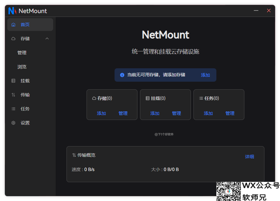Open the 任务 sidebar page
280x201 pixels.
[30, 109]
